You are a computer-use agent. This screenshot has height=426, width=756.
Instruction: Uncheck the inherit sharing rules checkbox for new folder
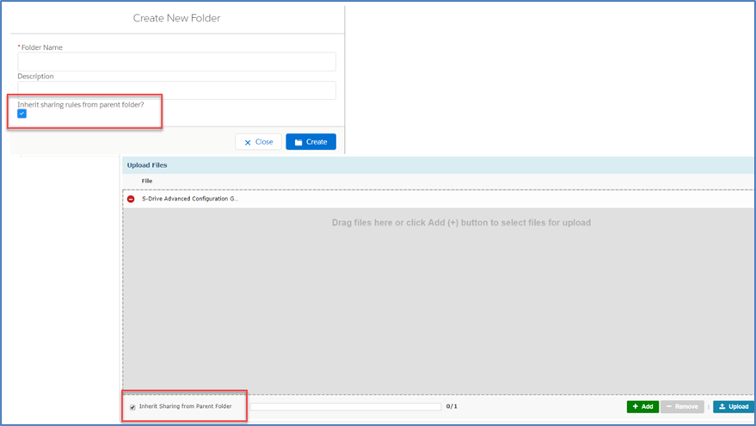[22, 114]
